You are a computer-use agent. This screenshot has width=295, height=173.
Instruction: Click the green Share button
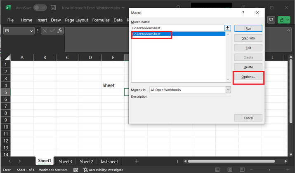[284, 19]
